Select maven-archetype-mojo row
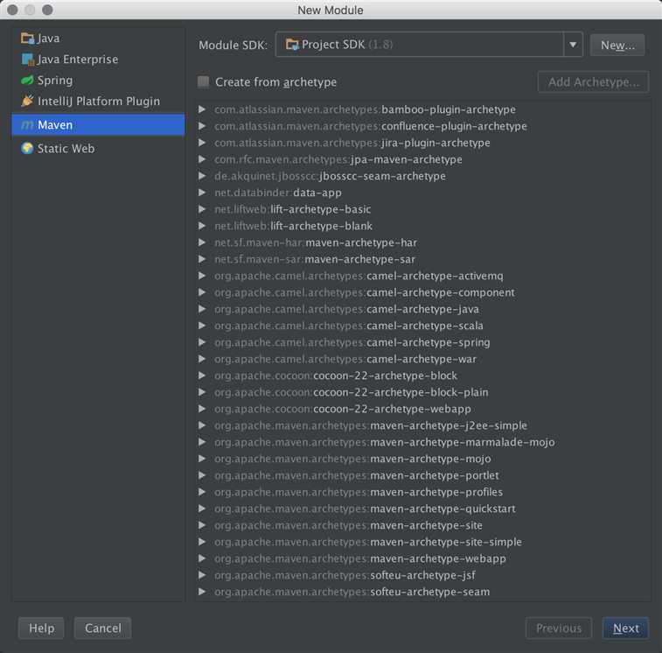The width and height of the screenshot is (662, 653). 423,459
